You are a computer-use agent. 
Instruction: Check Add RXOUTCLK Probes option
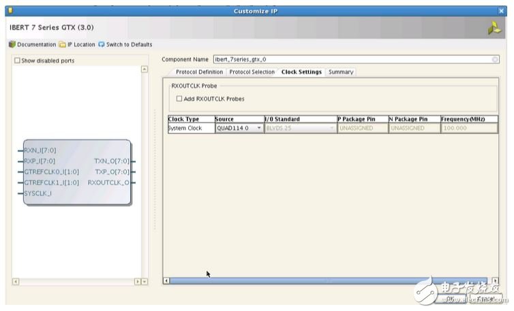tap(179, 99)
